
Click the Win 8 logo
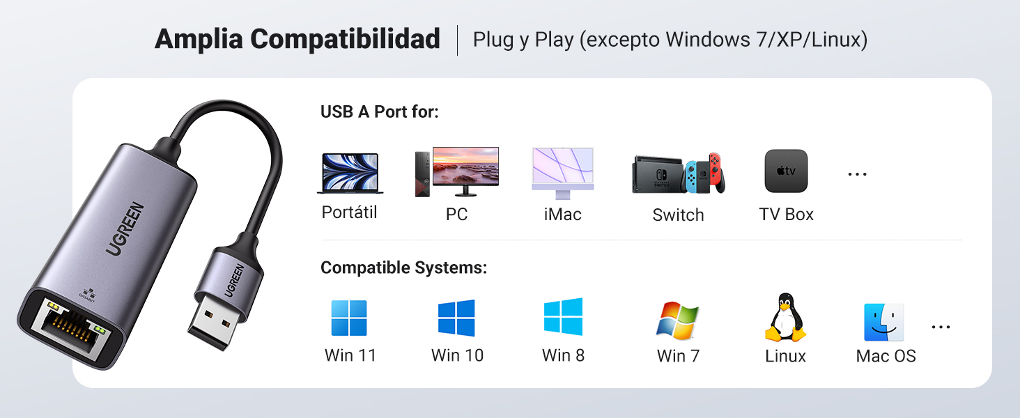(563, 317)
